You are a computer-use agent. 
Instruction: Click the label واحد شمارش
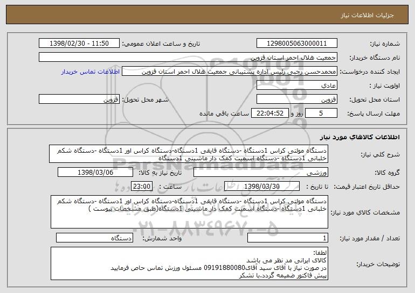click(162, 238)
